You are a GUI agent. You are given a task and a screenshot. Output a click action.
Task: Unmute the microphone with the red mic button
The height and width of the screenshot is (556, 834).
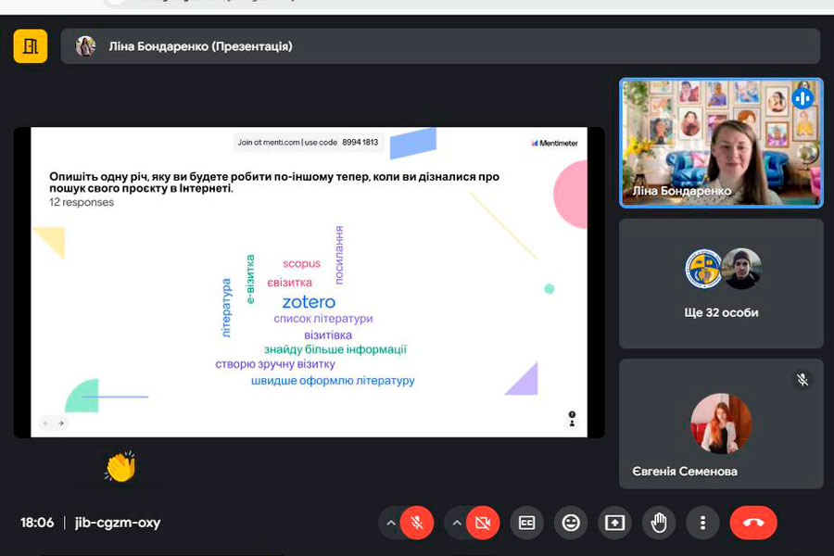(417, 523)
